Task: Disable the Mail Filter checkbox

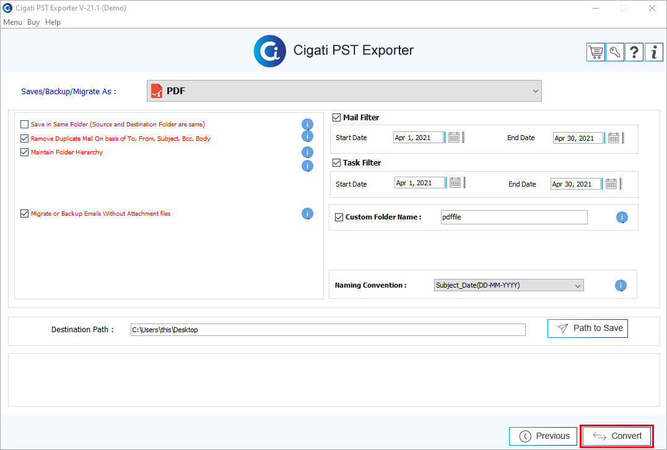Action: pos(336,117)
